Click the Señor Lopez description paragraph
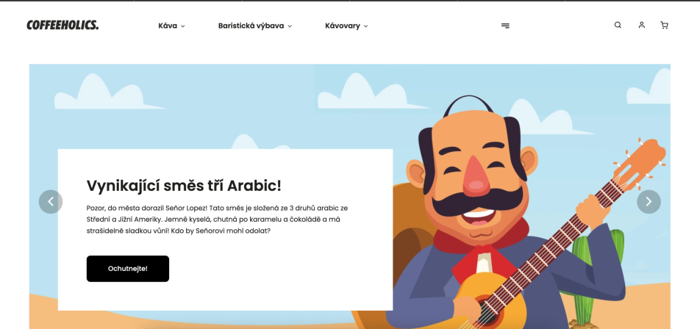700x329 pixels. pos(217,220)
